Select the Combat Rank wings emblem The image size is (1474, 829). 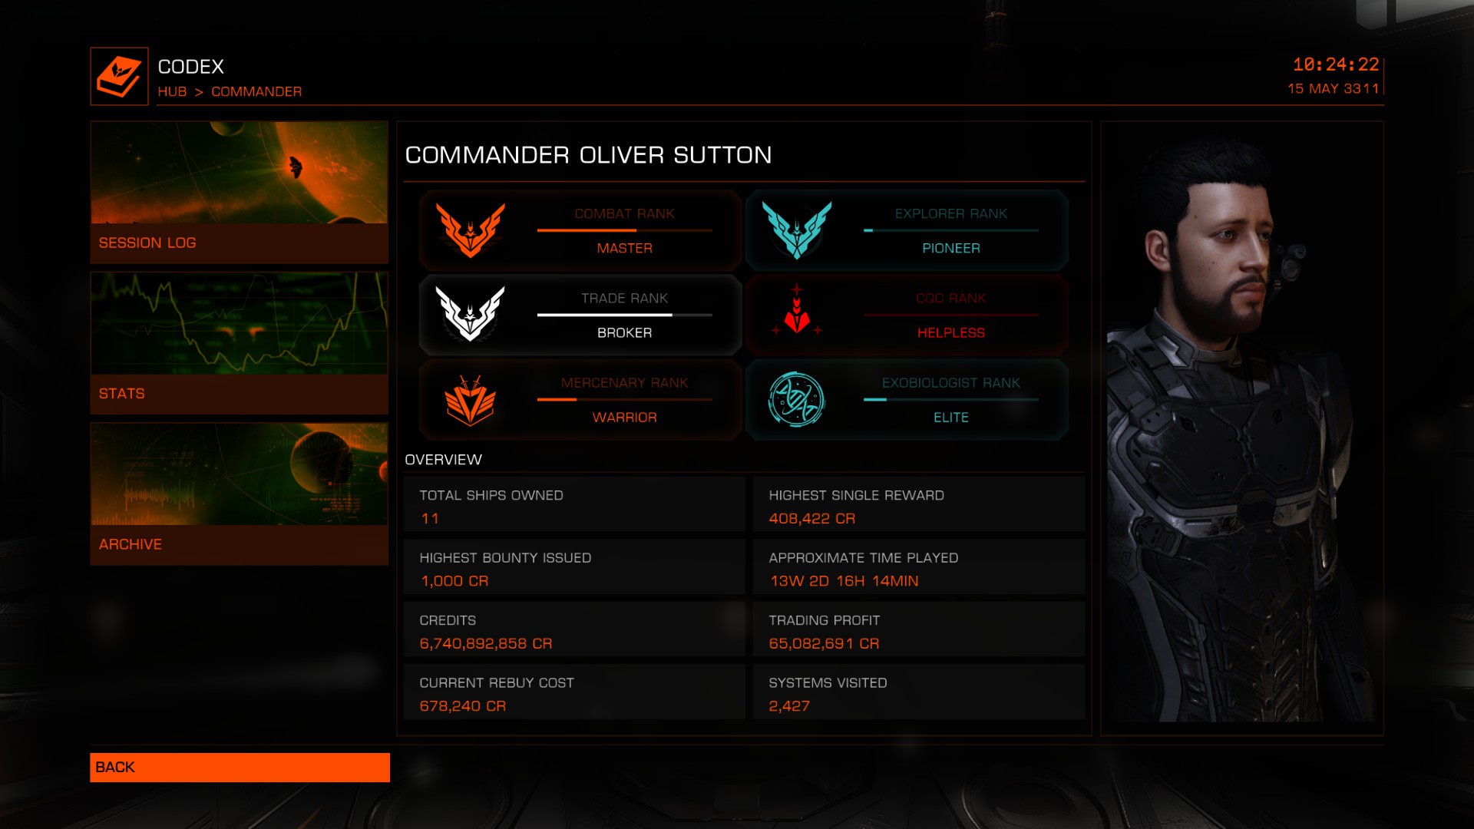click(x=471, y=230)
